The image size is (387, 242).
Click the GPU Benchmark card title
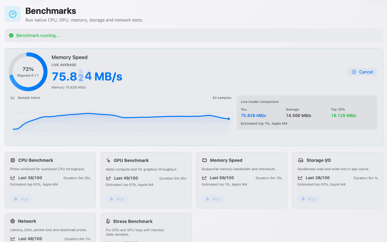point(131,160)
